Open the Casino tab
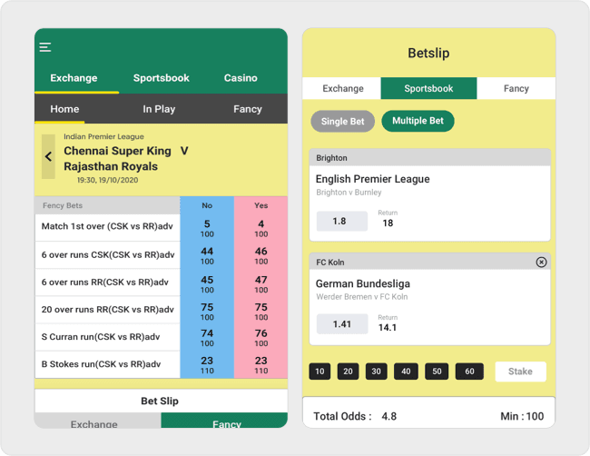The height and width of the screenshot is (456, 590). [x=241, y=78]
